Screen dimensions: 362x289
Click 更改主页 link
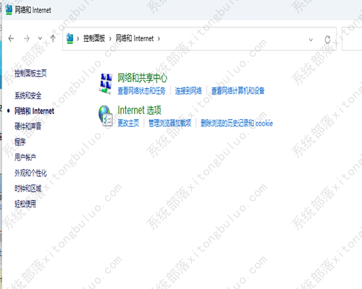tap(128, 123)
